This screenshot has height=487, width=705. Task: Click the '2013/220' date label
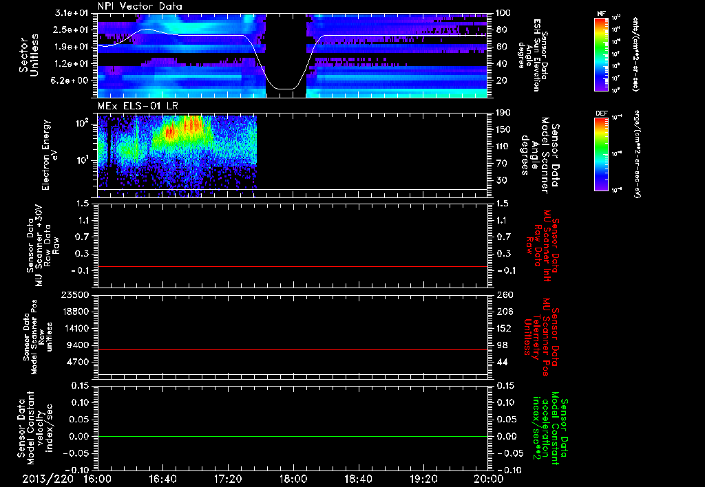tap(48, 479)
